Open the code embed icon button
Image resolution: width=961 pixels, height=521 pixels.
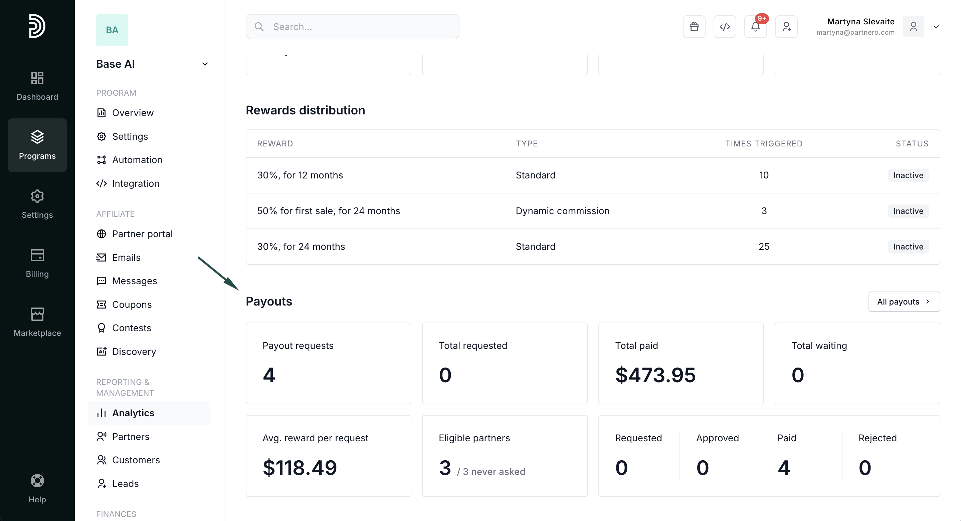tap(725, 27)
